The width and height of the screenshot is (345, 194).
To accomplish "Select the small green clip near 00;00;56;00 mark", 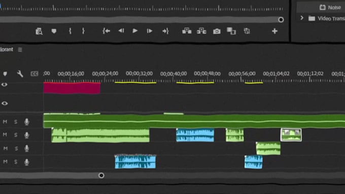I will (x=235, y=135).
